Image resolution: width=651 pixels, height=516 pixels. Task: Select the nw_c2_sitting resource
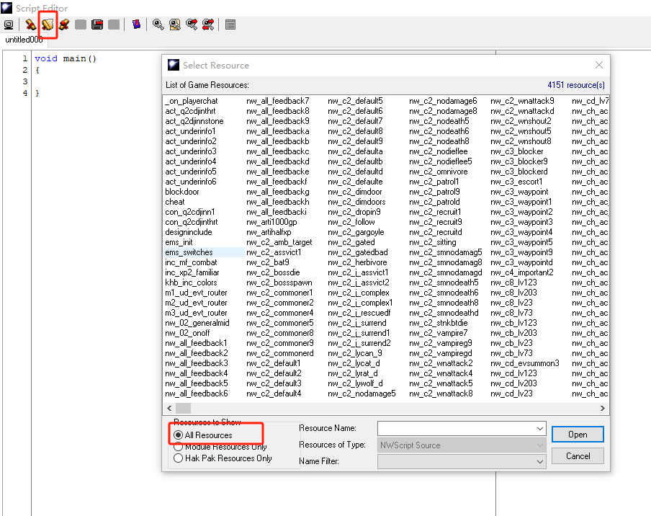[433, 242]
